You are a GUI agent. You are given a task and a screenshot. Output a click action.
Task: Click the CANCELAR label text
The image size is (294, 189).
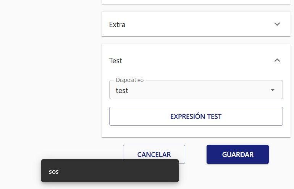click(154, 155)
